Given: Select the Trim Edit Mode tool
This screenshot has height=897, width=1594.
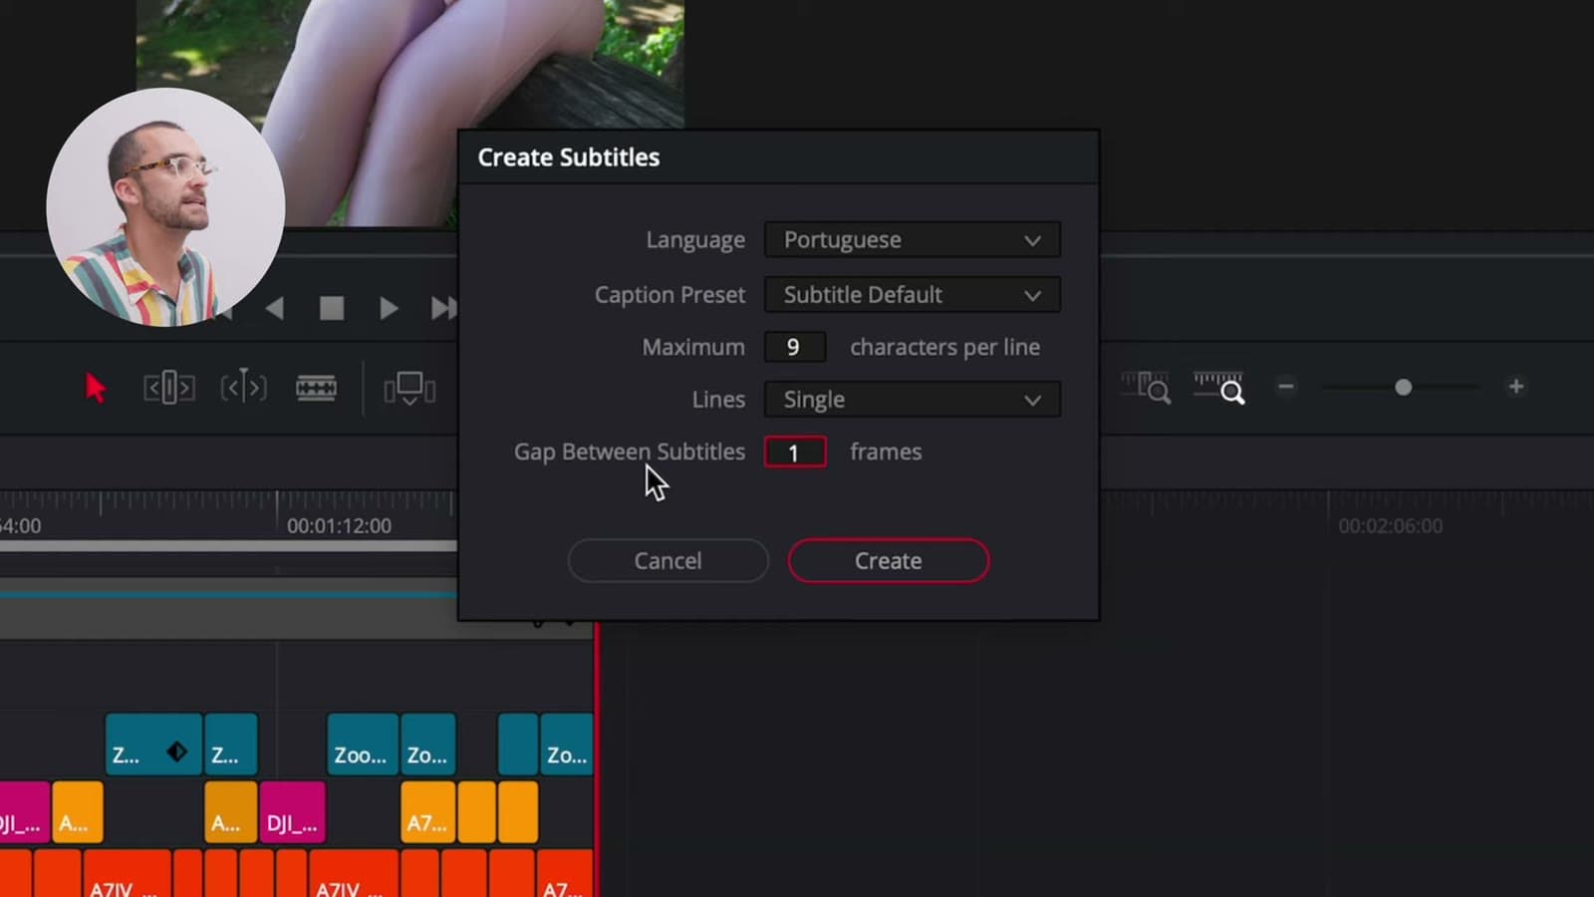Looking at the screenshot, I should tap(168, 388).
